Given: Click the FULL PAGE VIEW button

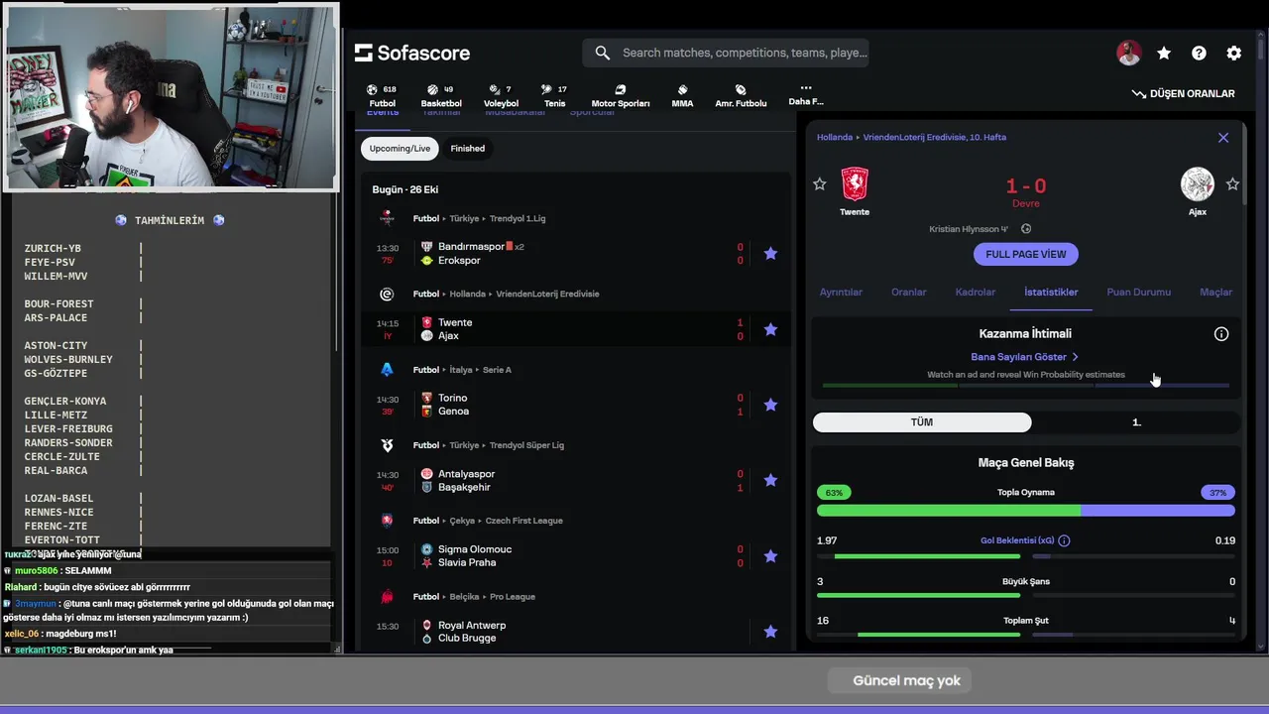Looking at the screenshot, I should (x=1026, y=255).
